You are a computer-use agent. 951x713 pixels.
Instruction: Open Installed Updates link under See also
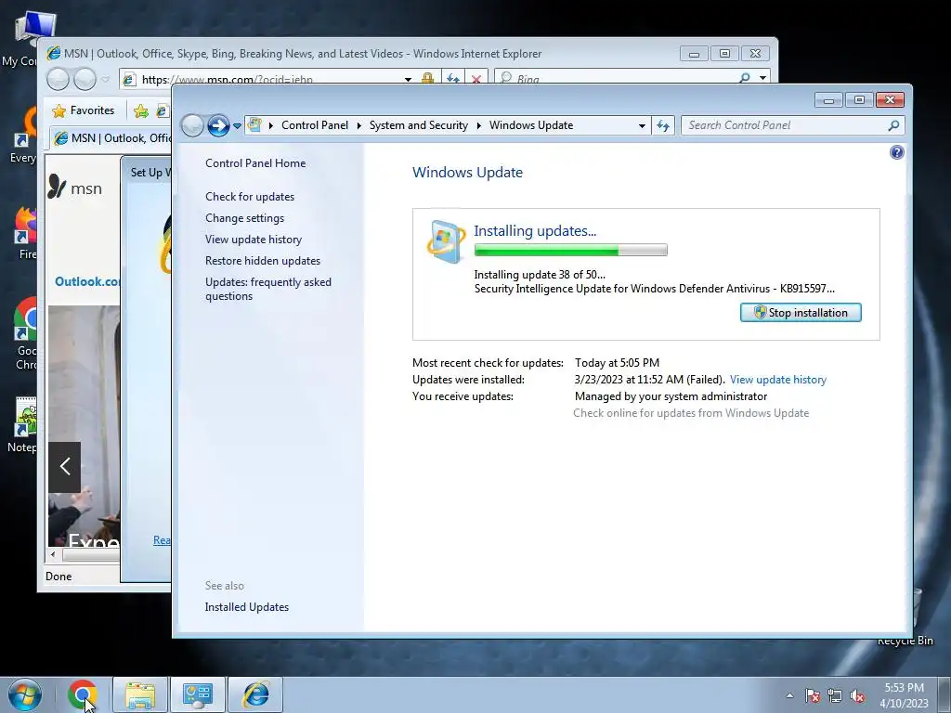coord(247,607)
